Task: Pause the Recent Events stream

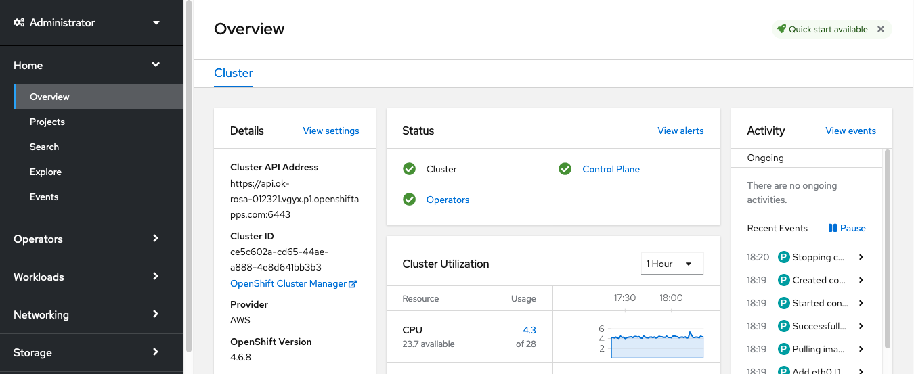Action: pyautogui.click(x=847, y=228)
